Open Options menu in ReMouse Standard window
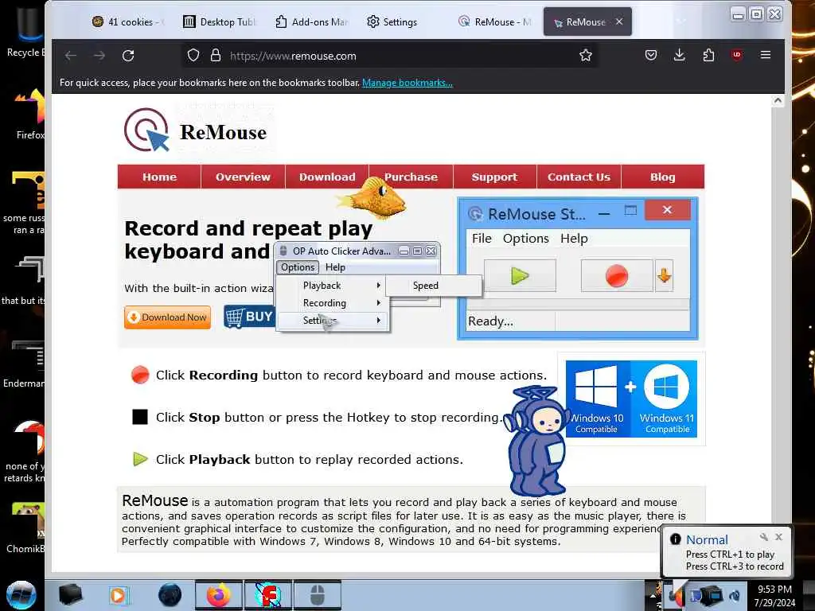 pyautogui.click(x=525, y=239)
